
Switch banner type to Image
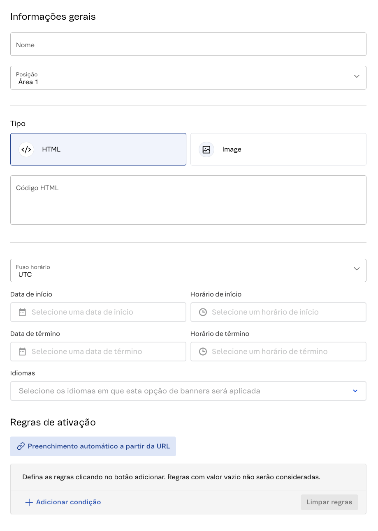pos(278,149)
